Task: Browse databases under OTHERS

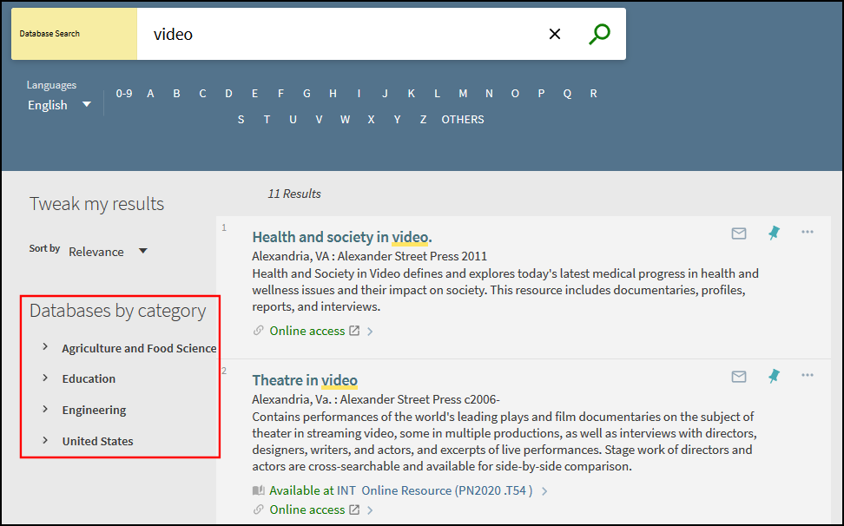Action: click(463, 120)
